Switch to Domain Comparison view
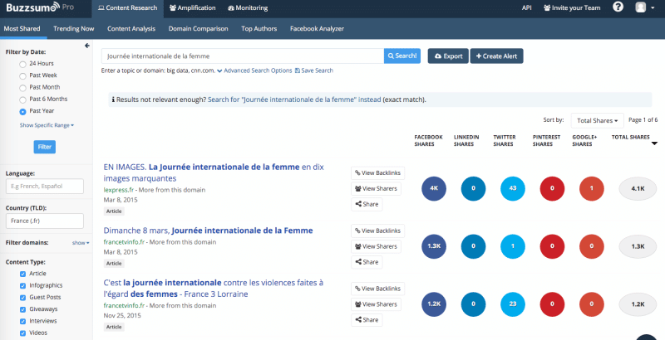The width and height of the screenshot is (665, 340). (198, 29)
